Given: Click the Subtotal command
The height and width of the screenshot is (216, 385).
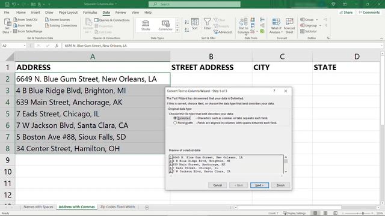Looking at the screenshot, I should [309, 31].
